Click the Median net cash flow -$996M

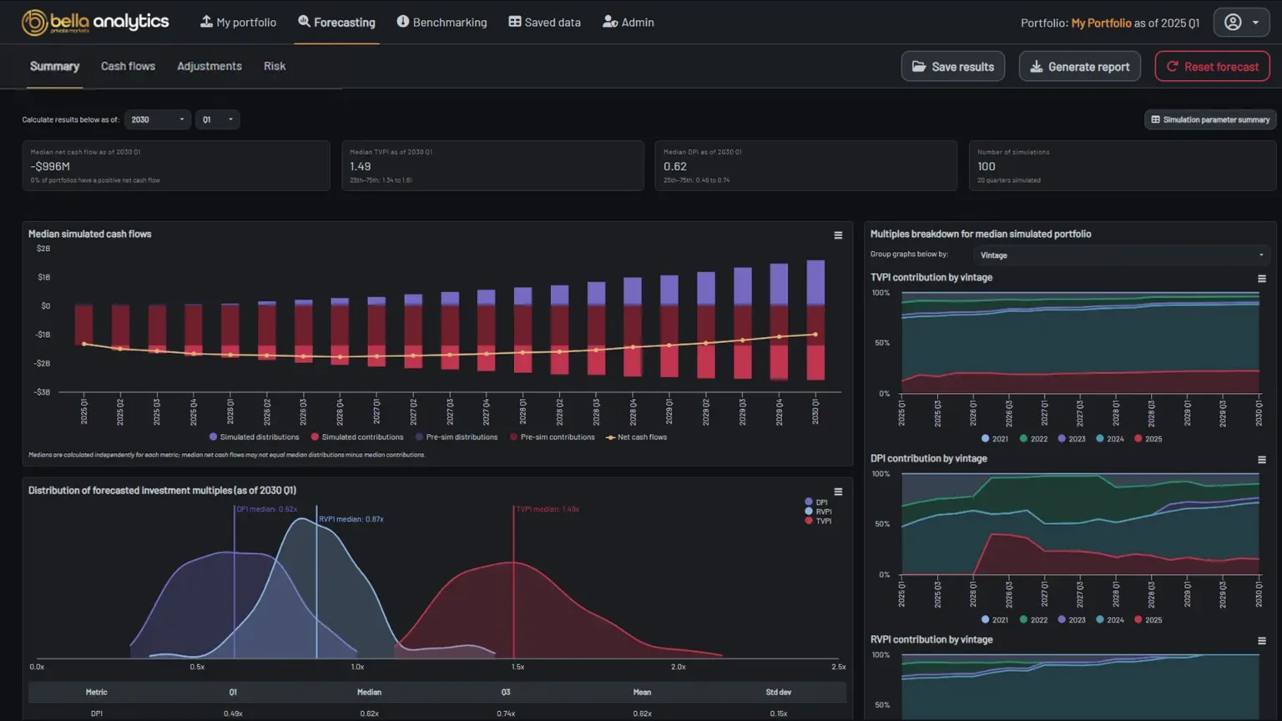click(50, 166)
